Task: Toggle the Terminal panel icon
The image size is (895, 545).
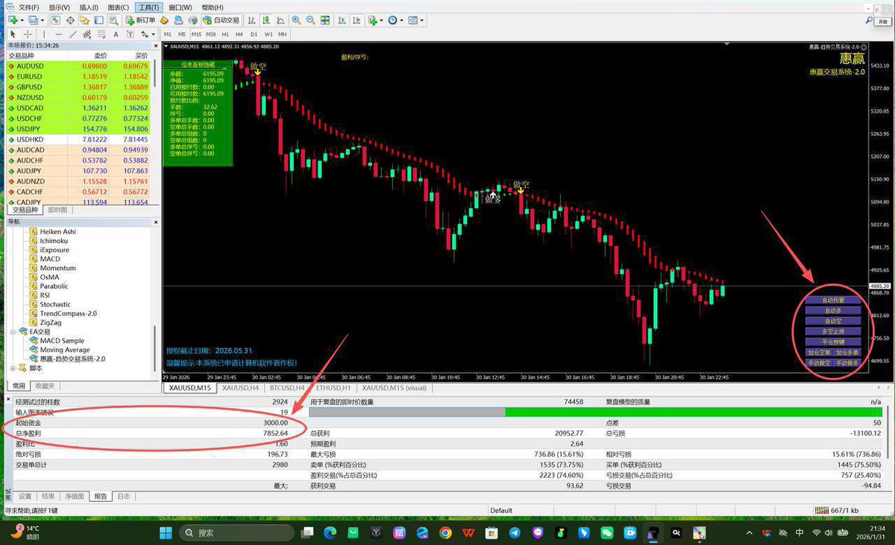Action: [99, 20]
